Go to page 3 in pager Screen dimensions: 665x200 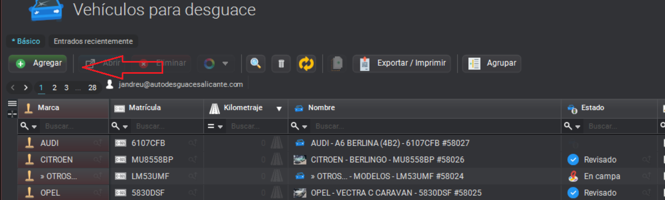tap(66, 88)
